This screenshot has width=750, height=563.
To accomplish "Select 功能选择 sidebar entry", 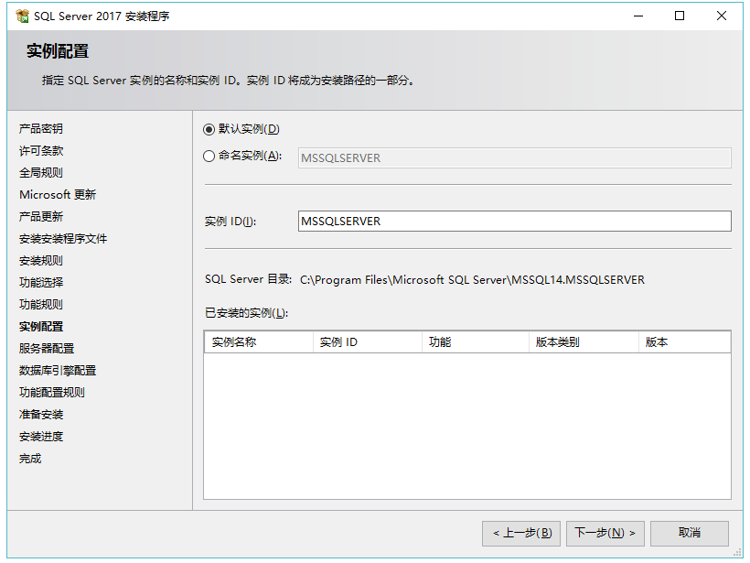I will (x=41, y=283).
